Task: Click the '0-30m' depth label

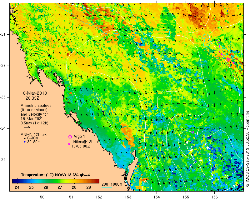Action: click(x=33, y=138)
